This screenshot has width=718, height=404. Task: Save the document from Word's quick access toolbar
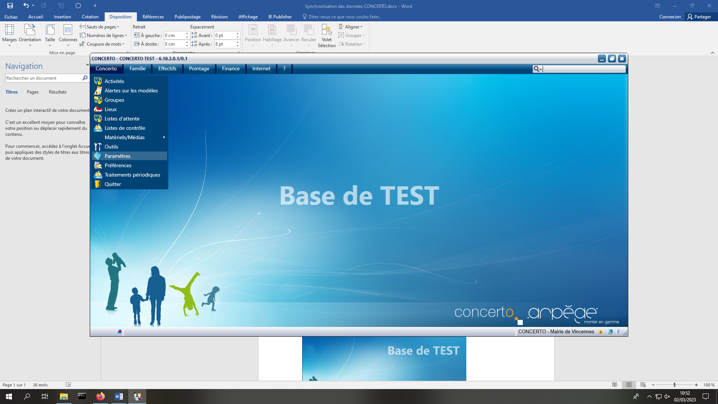[x=10, y=6]
